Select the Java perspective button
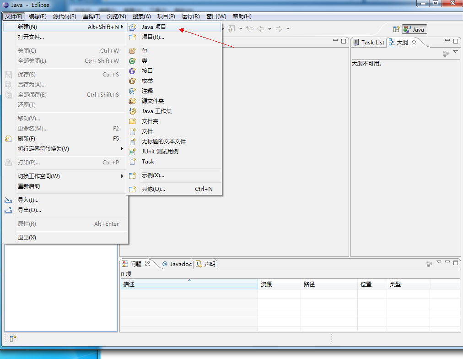The height and width of the screenshot is (359, 463). (x=415, y=29)
